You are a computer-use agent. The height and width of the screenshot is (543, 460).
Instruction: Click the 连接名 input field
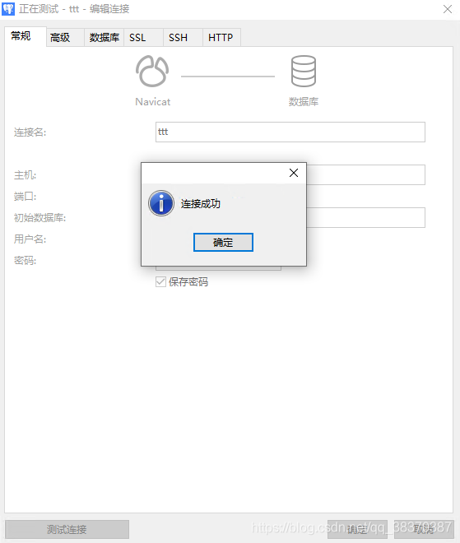tap(290, 132)
